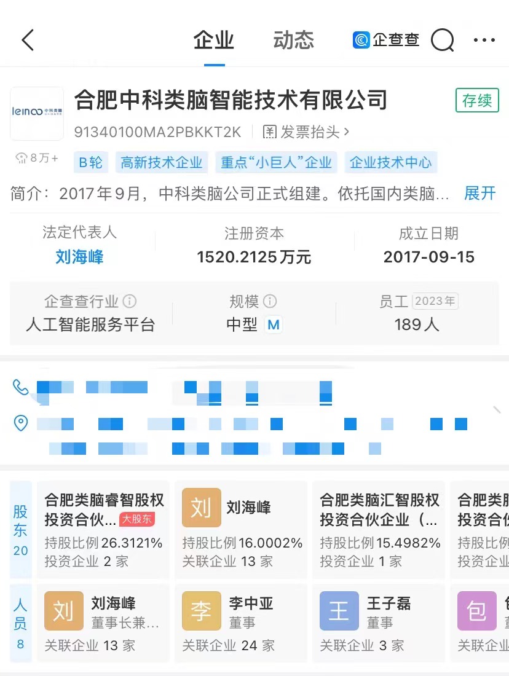Tap 刘 avatar in shareholder card
The height and width of the screenshot is (676, 509).
click(202, 508)
